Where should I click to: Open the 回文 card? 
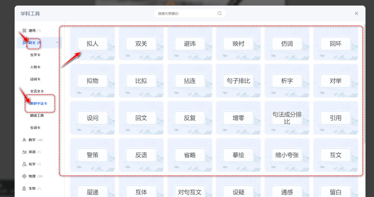pyautogui.click(x=141, y=118)
